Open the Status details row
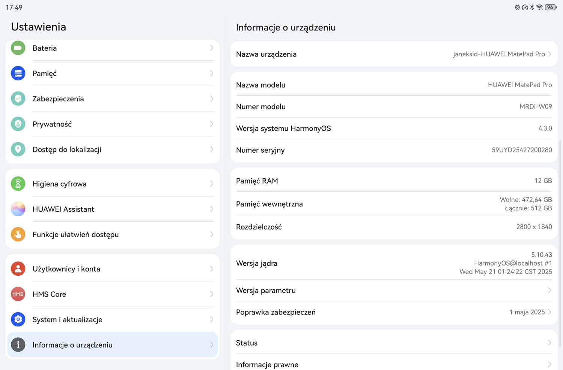Image resolution: width=563 pixels, height=370 pixels. (394, 343)
